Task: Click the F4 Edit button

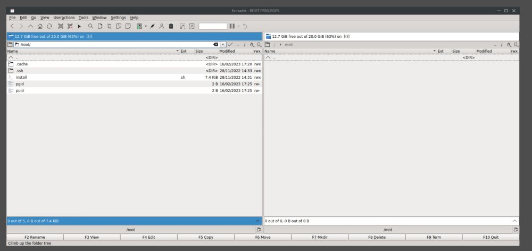Action: pyautogui.click(x=149, y=237)
